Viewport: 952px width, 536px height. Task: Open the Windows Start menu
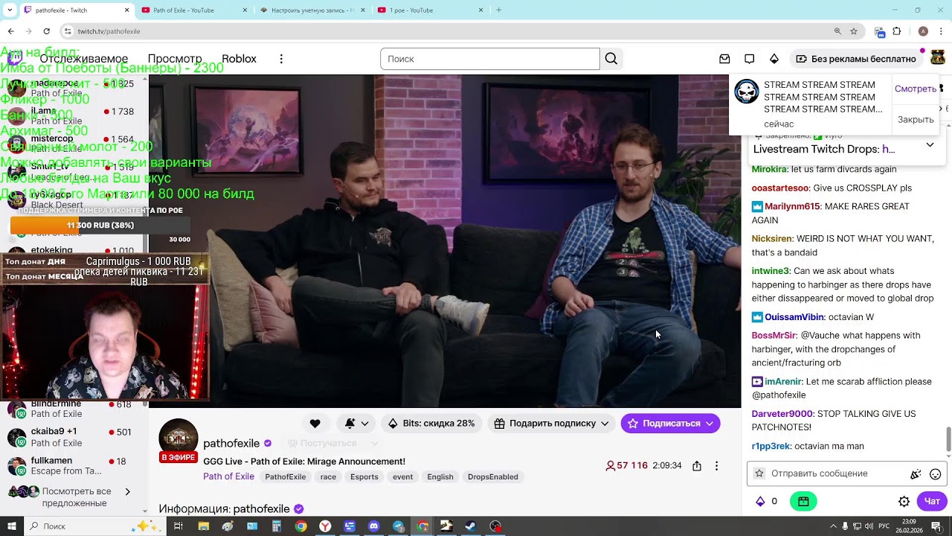(x=11, y=526)
